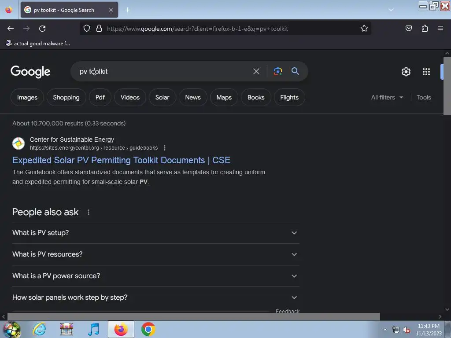Expand 'What is PV setup?'

[155, 233]
